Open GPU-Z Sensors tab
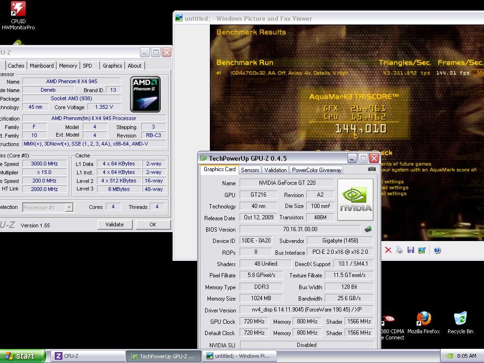Viewport: 484px width, 363px height. pyautogui.click(x=250, y=170)
